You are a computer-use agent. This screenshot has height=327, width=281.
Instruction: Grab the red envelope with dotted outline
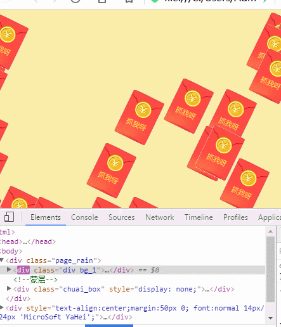[220, 153]
